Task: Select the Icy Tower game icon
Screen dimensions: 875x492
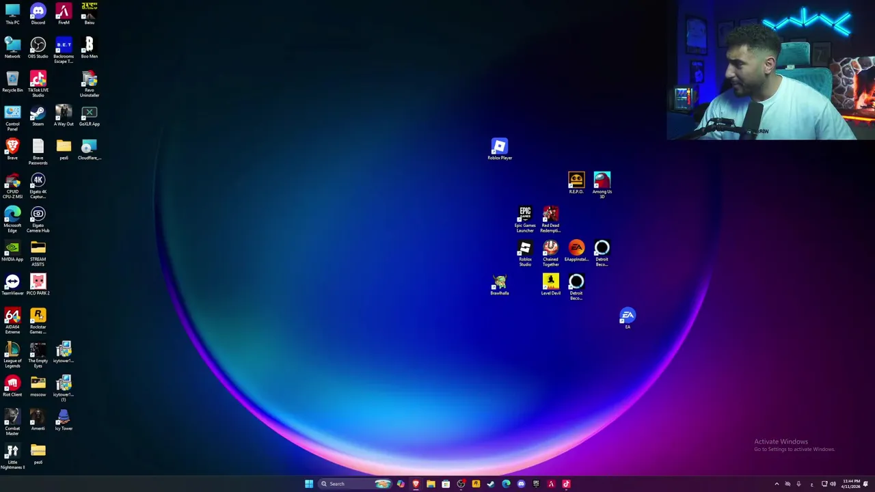Action: (64, 420)
